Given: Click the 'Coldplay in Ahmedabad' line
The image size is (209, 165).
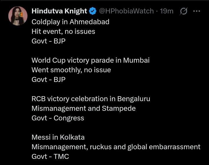Looking at the screenshot, I should point(70,22).
